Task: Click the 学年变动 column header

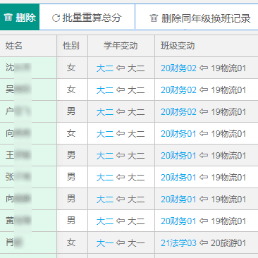Action: [x=121, y=46]
